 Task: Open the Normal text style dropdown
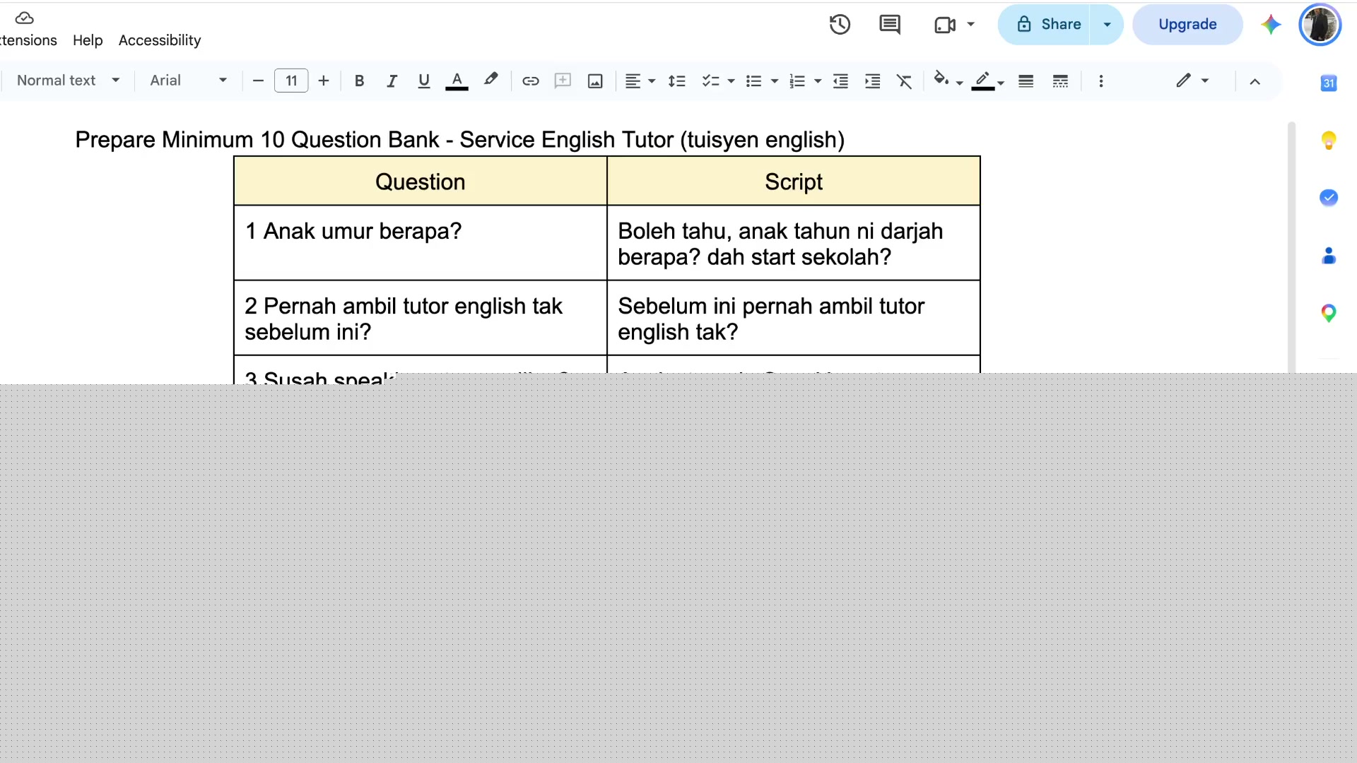click(68, 81)
